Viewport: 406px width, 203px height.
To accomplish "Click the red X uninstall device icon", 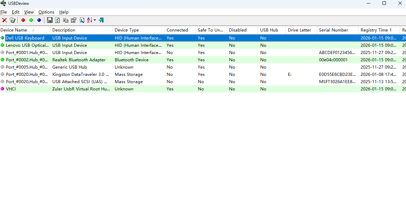I will [5, 20].
